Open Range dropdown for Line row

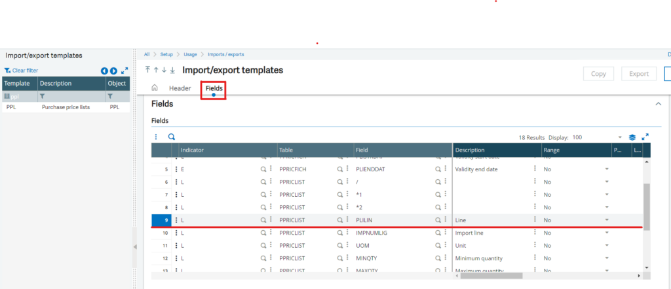[x=606, y=220]
